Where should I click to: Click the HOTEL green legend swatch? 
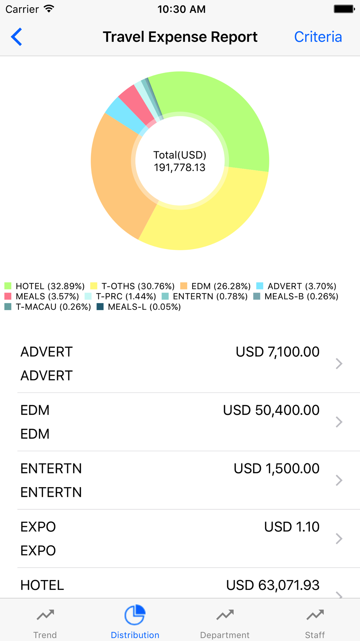click(8, 286)
